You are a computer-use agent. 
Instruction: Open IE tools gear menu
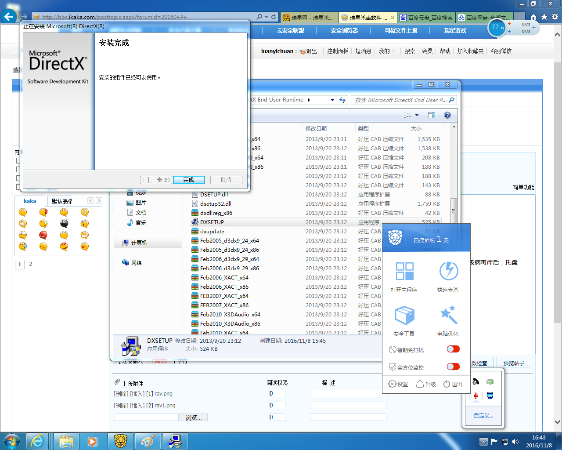[555, 17]
